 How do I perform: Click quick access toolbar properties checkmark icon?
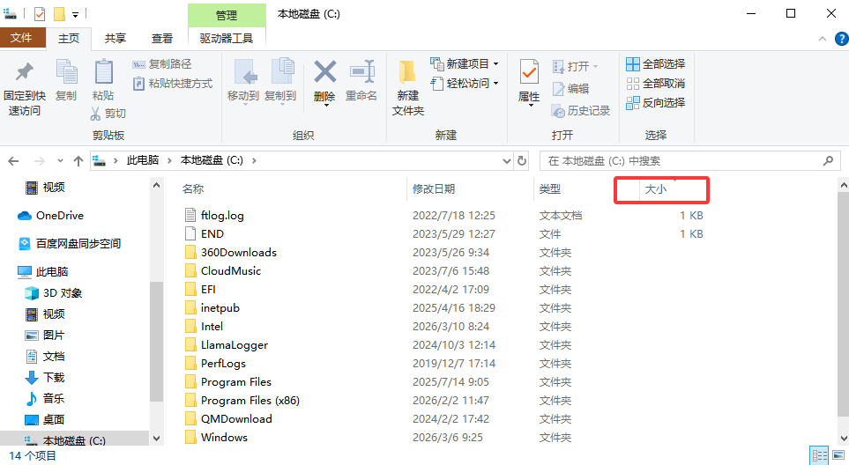pos(40,14)
